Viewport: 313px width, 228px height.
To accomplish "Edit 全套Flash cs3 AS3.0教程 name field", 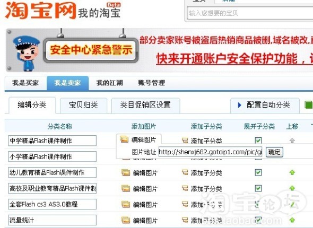I will tap(53, 204).
